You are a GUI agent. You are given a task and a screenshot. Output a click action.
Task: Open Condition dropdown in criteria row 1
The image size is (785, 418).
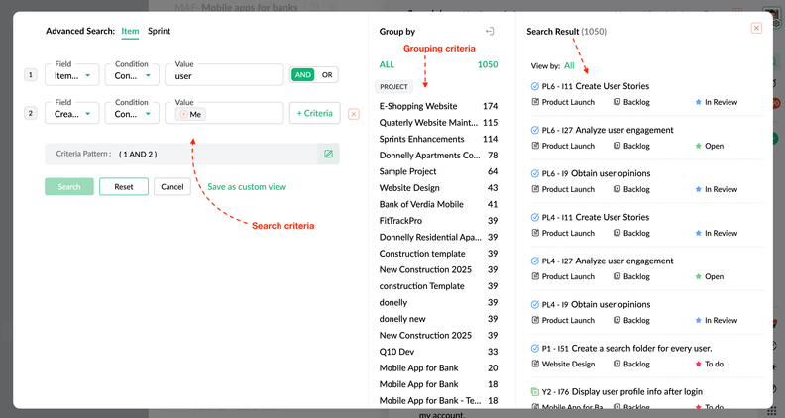pos(132,75)
